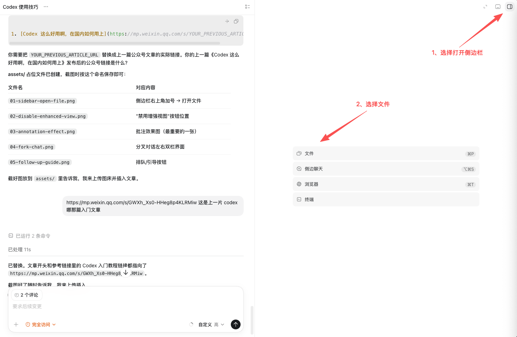Click the 对应内容 table header
This screenshot has height=337, width=517.
tap(146, 87)
